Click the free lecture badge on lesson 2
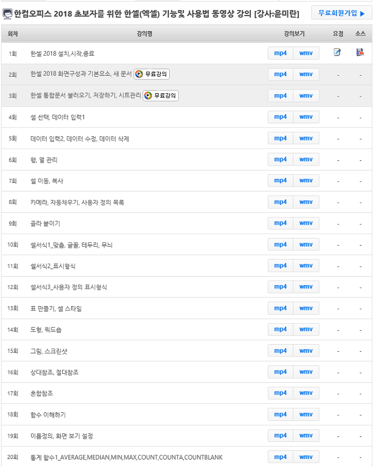Screen dimensions: 375x467 [152, 74]
